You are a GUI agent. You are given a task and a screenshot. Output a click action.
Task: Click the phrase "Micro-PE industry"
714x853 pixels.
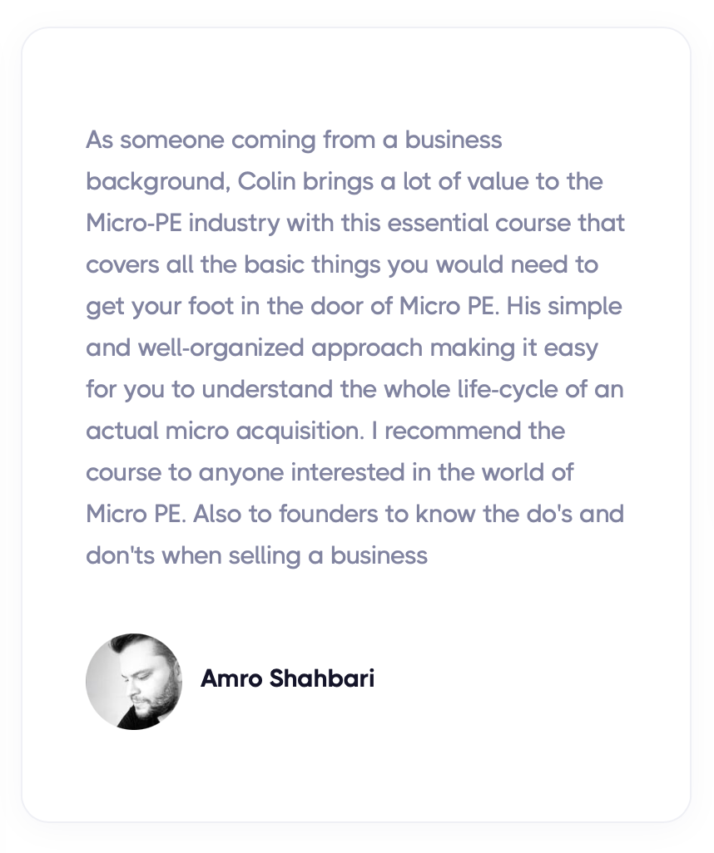(182, 223)
